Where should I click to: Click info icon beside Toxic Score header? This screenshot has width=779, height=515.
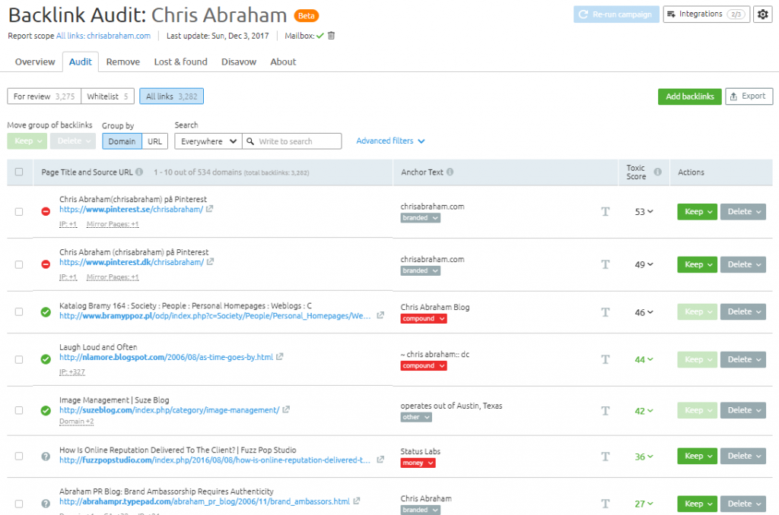click(657, 172)
